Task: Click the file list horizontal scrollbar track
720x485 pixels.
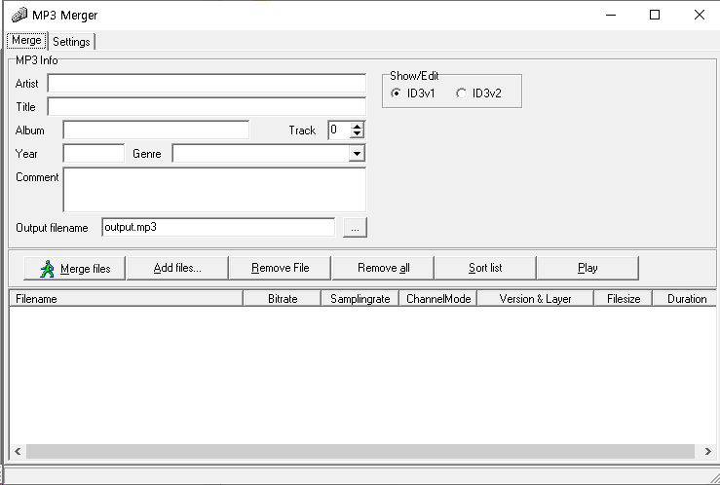Action: (360, 452)
